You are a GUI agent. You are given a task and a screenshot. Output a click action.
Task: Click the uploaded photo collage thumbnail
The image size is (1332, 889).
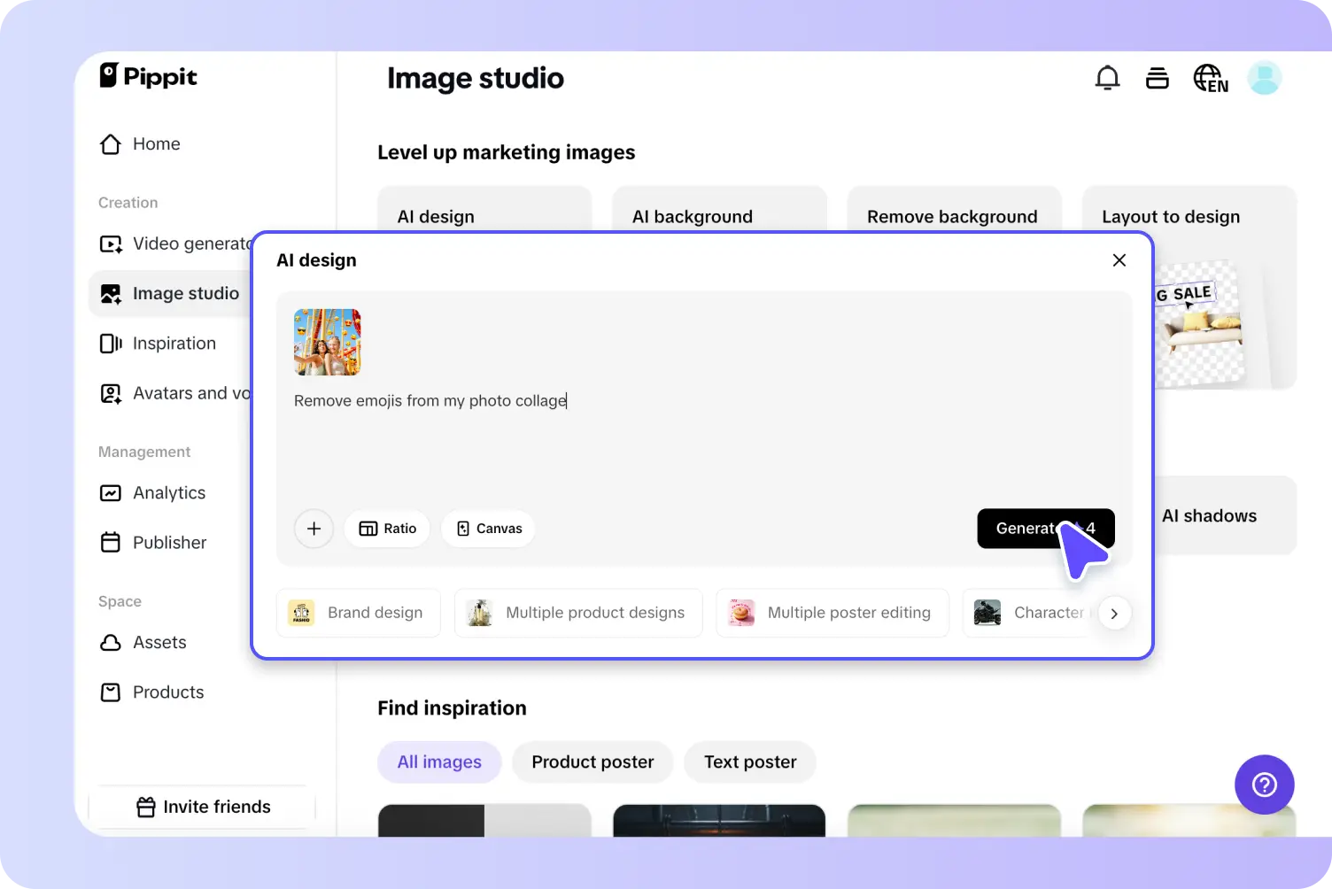point(327,342)
